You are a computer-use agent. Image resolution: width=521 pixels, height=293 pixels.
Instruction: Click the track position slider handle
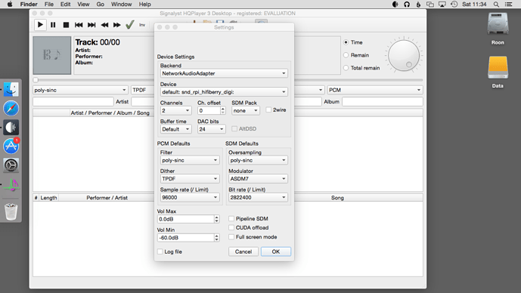tap(36, 80)
